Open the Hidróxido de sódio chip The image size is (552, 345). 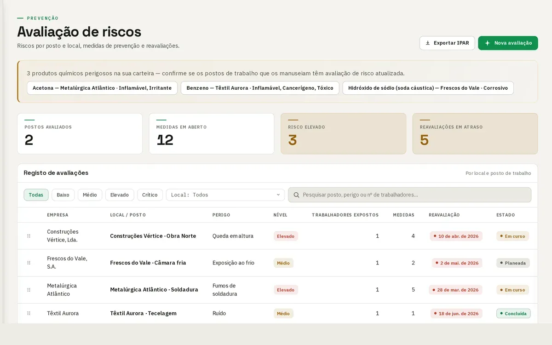(x=428, y=88)
